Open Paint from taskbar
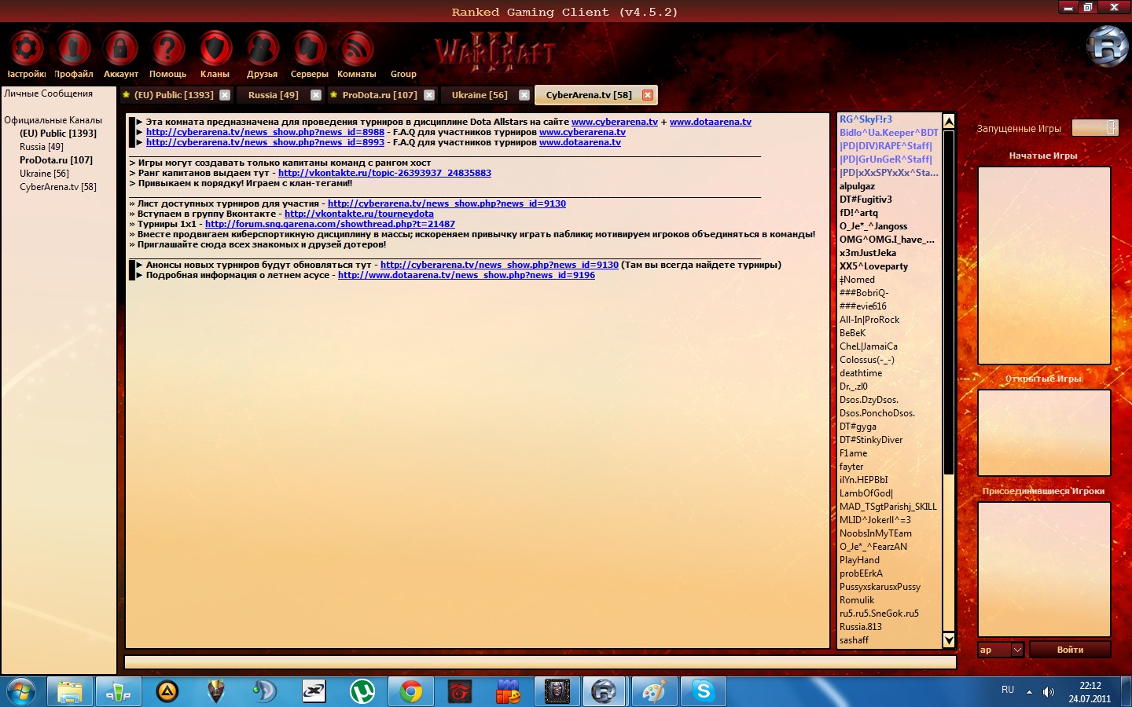The image size is (1132, 707). pyautogui.click(x=654, y=692)
